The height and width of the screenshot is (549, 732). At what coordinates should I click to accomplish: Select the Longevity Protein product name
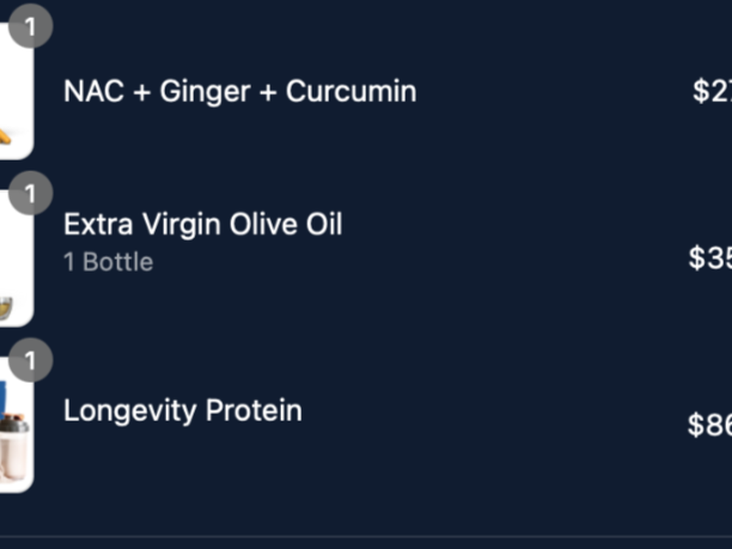pyautogui.click(x=182, y=411)
